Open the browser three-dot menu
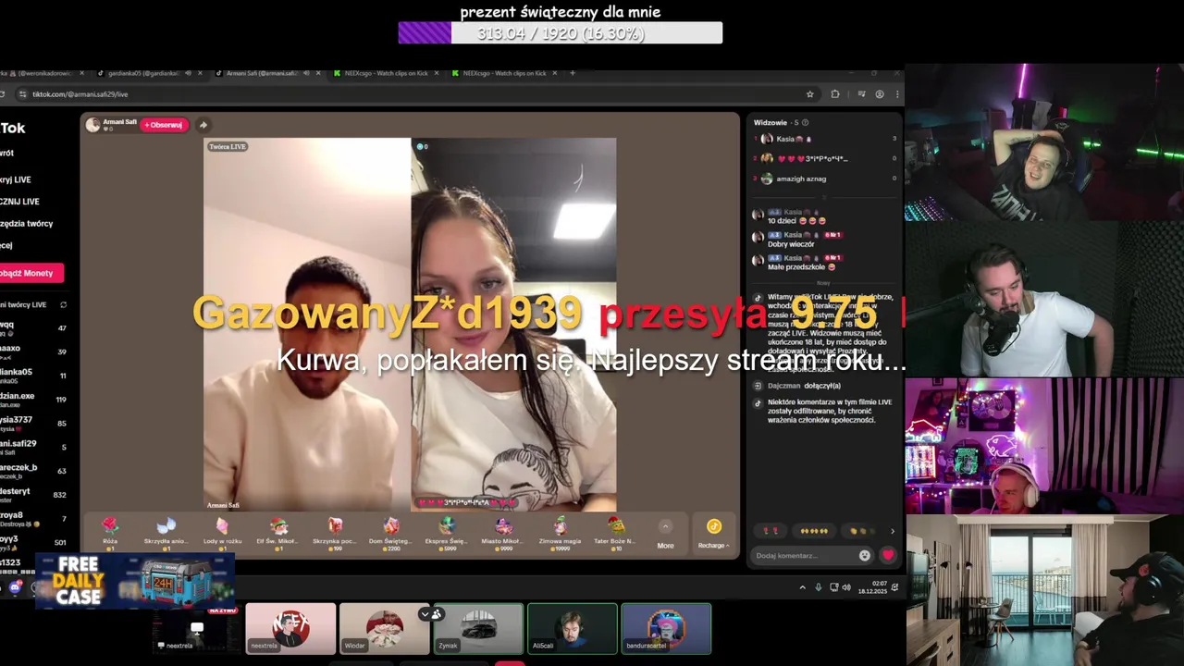This screenshot has width=1184, height=666. (896, 94)
